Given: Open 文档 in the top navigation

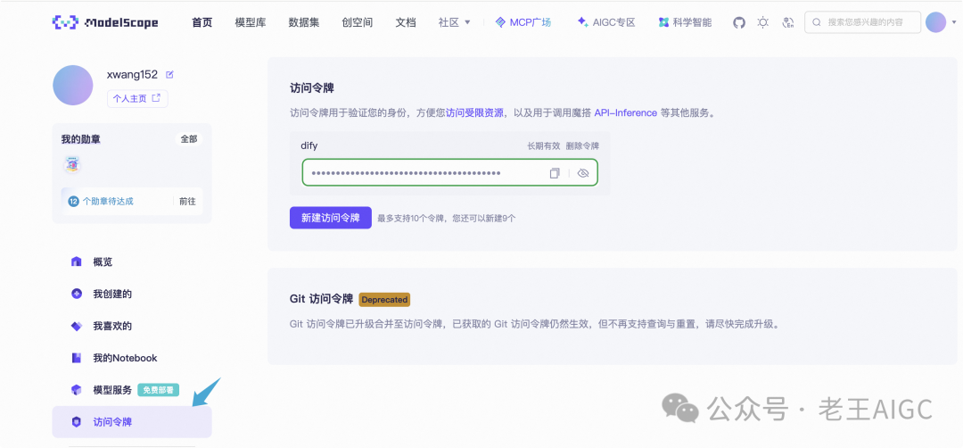Looking at the screenshot, I should [x=406, y=22].
